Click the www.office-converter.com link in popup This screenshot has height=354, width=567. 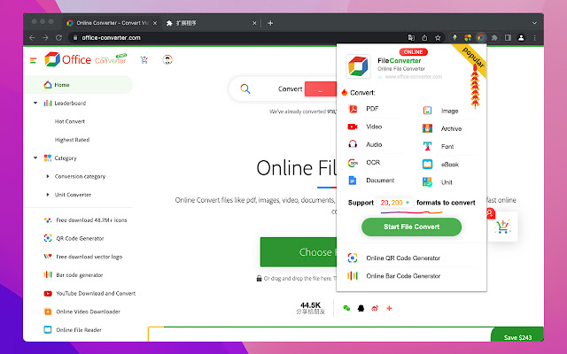pos(414,77)
